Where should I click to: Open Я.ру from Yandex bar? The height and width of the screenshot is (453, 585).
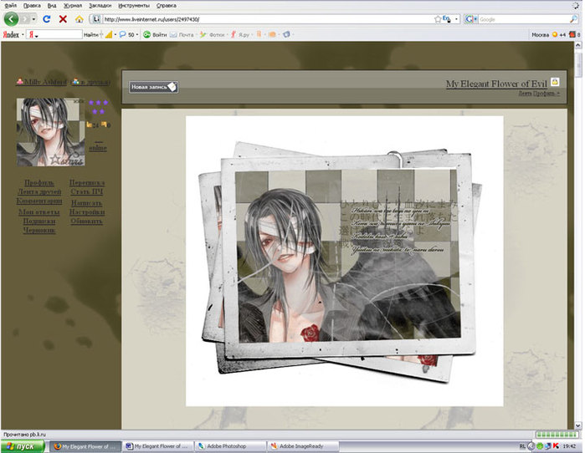click(240, 34)
